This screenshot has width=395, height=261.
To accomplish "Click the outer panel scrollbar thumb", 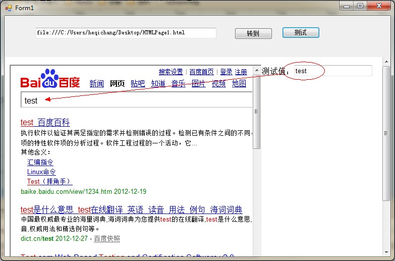I will [x=386, y=133].
